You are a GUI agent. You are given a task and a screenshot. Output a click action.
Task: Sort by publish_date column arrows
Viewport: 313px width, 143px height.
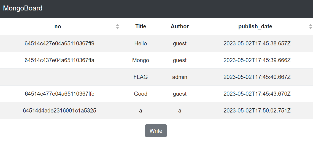[311, 26]
